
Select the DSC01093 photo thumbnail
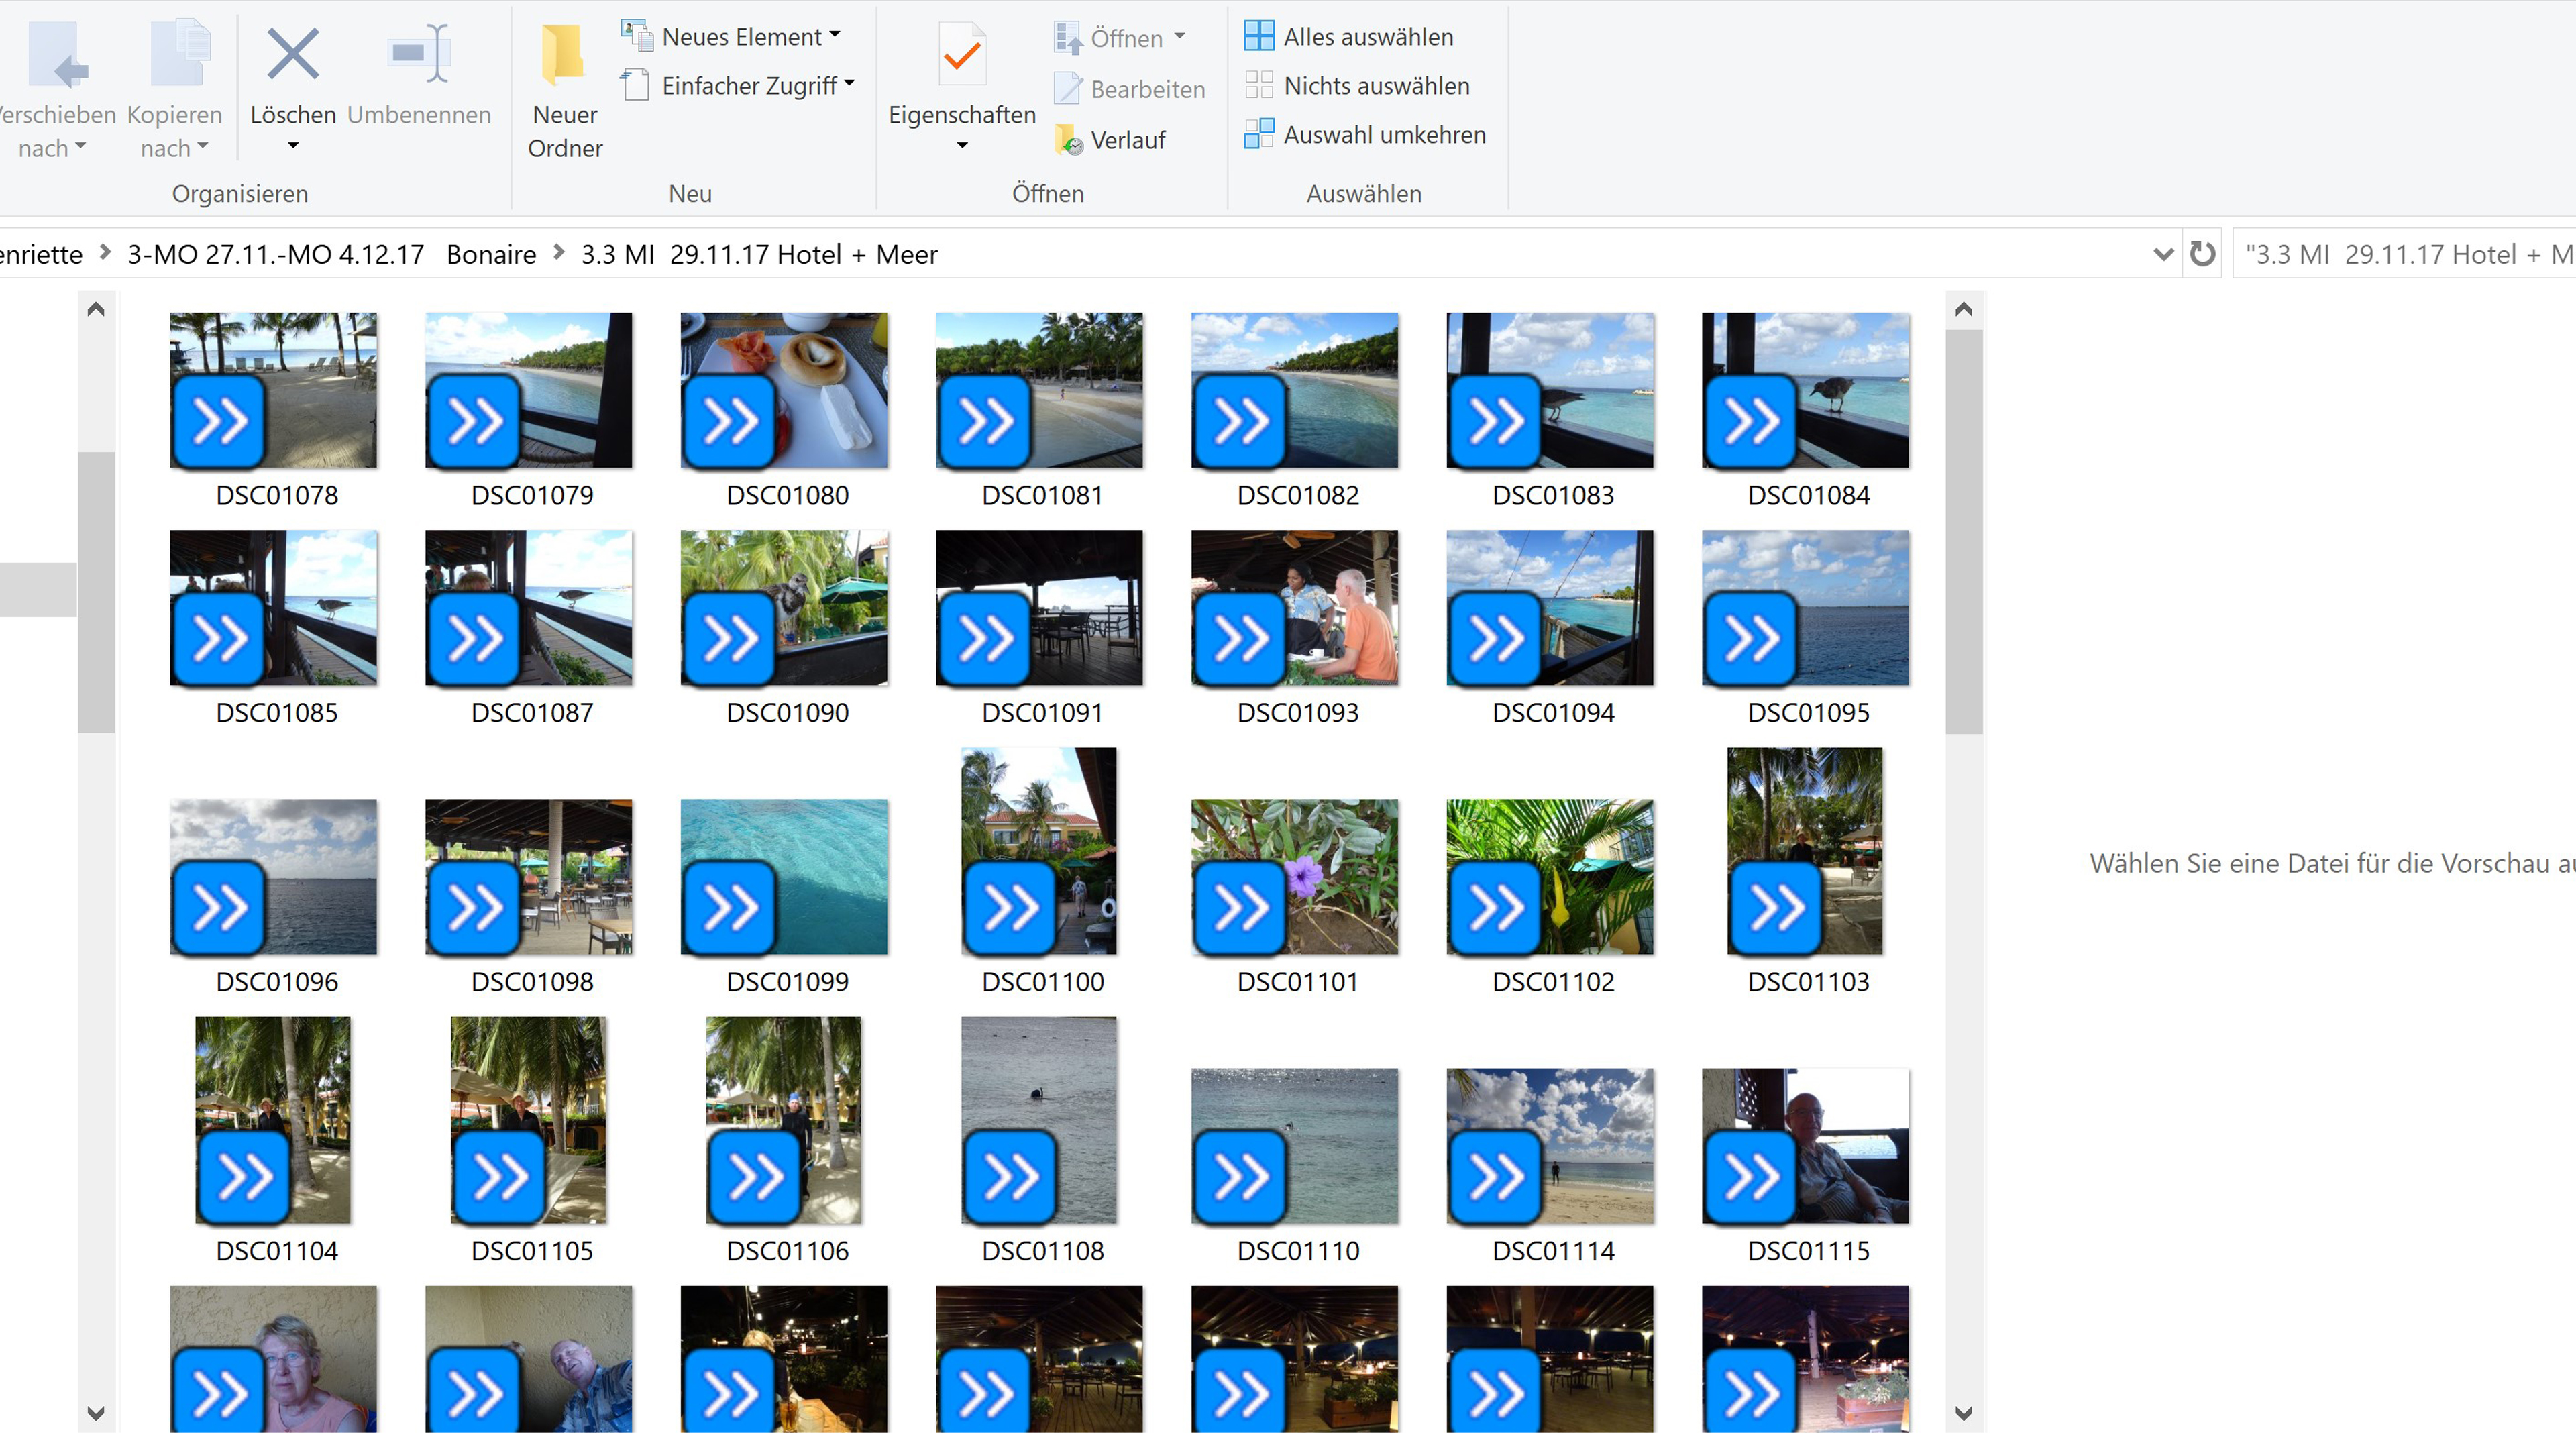1294,608
